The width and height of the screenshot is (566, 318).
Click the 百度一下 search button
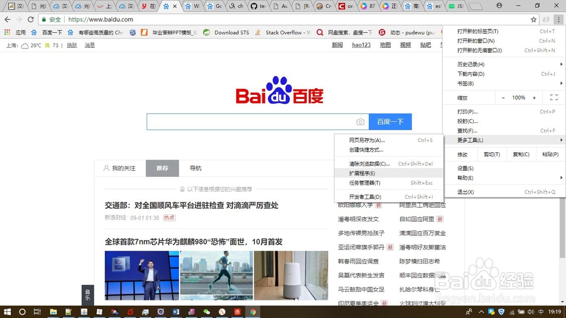coord(390,122)
